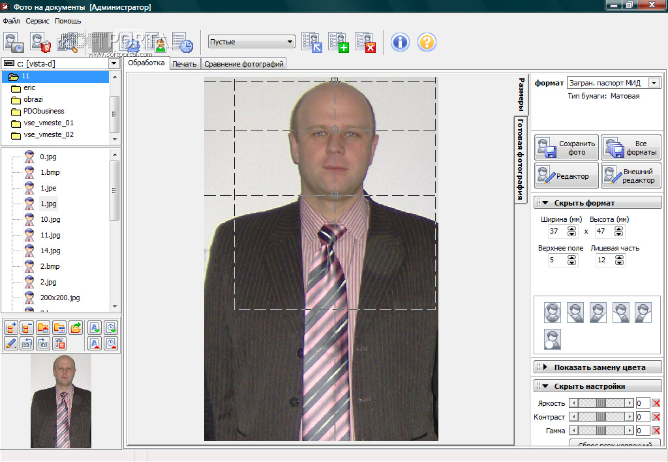Reset gamma with the red X icon
Image resolution: width=668 pixels, height=462 pixels.
point(656,431)
